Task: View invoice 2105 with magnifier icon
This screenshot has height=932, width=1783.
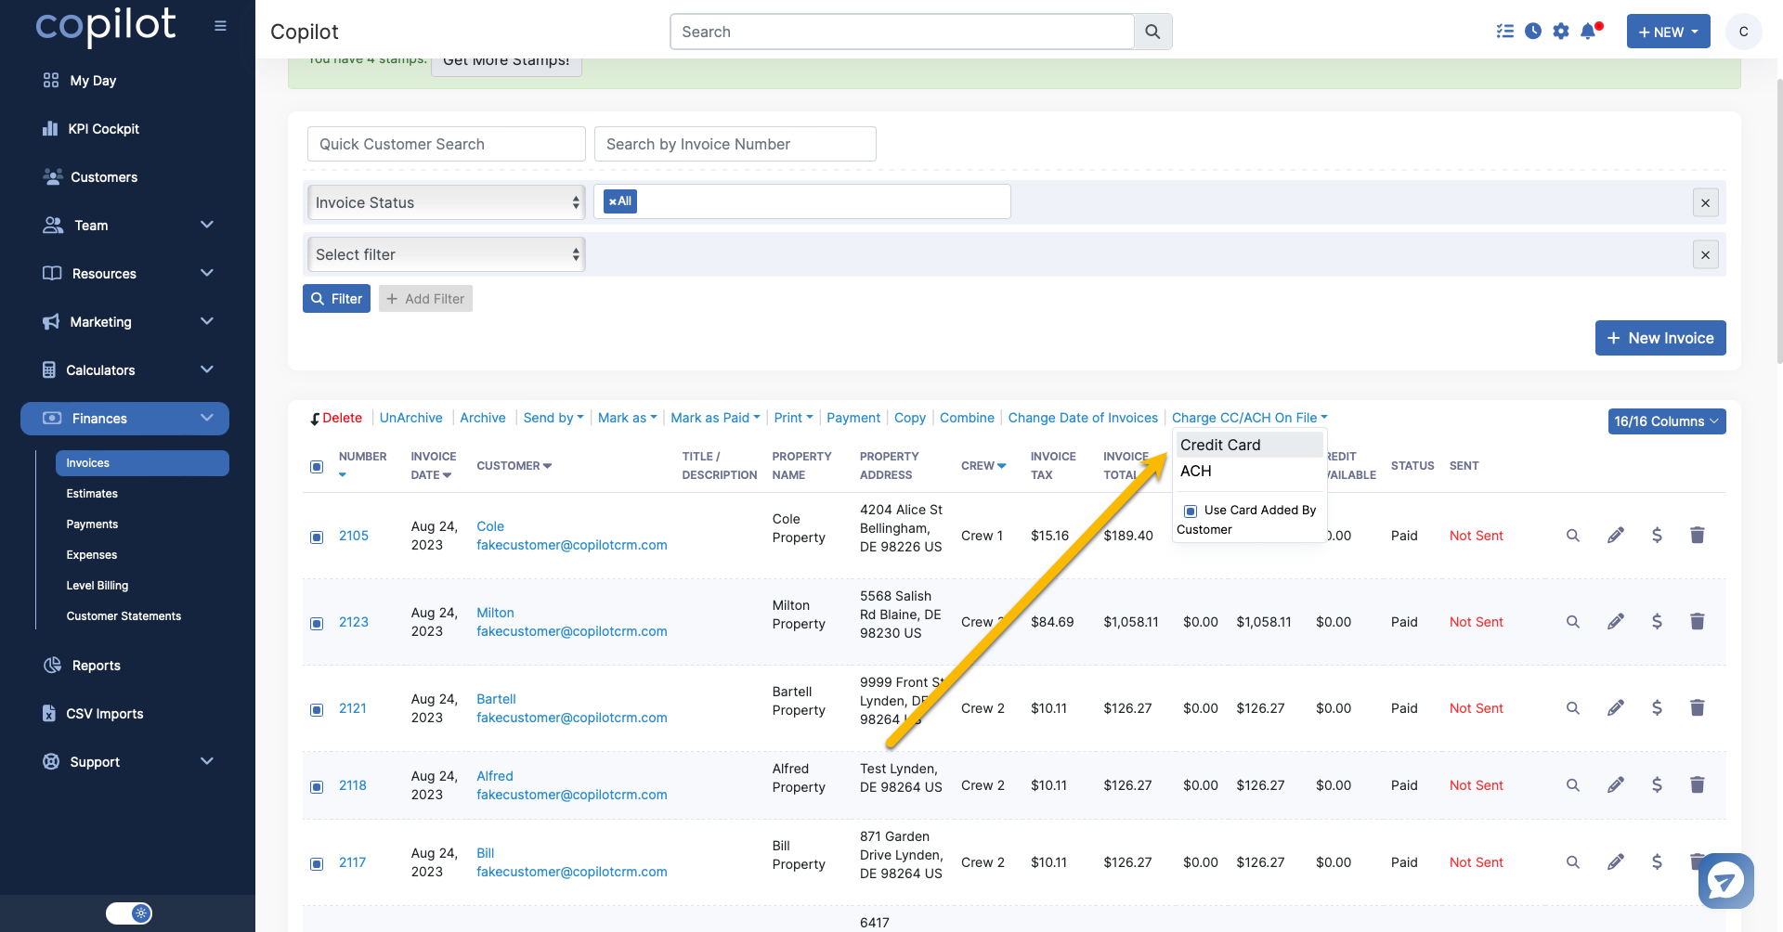Action: [1573, 536]
